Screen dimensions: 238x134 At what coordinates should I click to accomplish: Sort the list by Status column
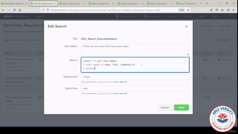tap(222, 53)
